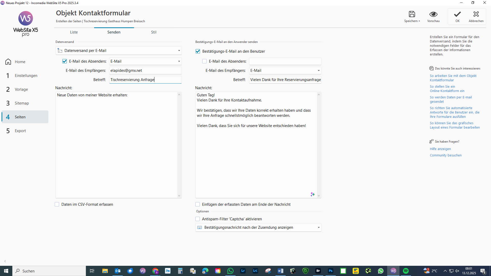Click the Abbrechen cancel icon

tap(476, 14)
